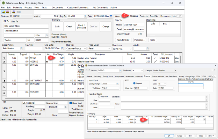Open the Print button dropdown

tap(213, 136)
